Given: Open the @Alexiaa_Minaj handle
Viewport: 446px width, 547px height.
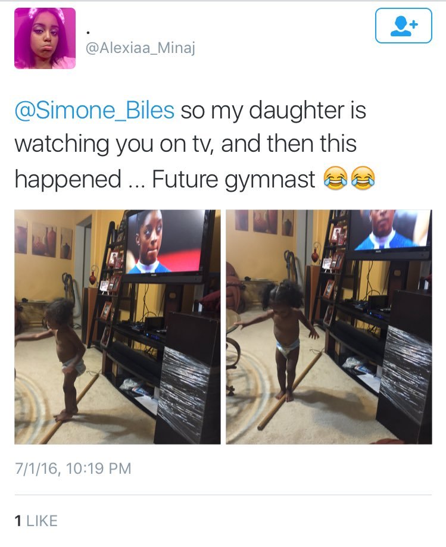Looking at the screenshot, I should (141, 48).
